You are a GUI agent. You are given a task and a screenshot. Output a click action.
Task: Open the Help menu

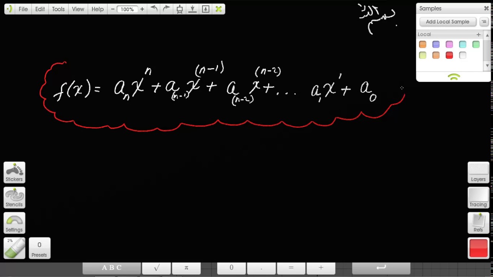(x=97, y=9)
